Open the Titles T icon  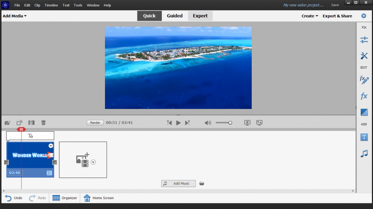(364, 137)
